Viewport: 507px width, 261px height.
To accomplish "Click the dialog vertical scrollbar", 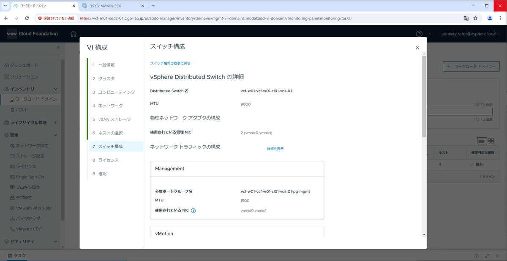I will (x=424, y=96).
